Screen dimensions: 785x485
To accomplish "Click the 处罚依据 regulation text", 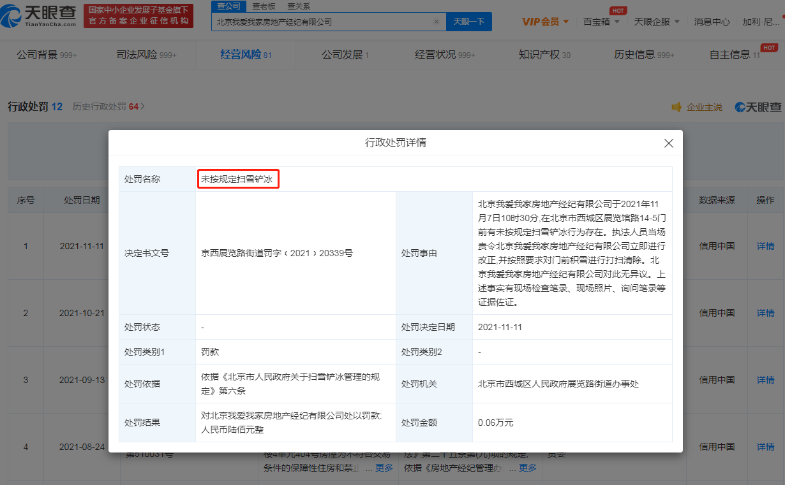I will 290,384.
